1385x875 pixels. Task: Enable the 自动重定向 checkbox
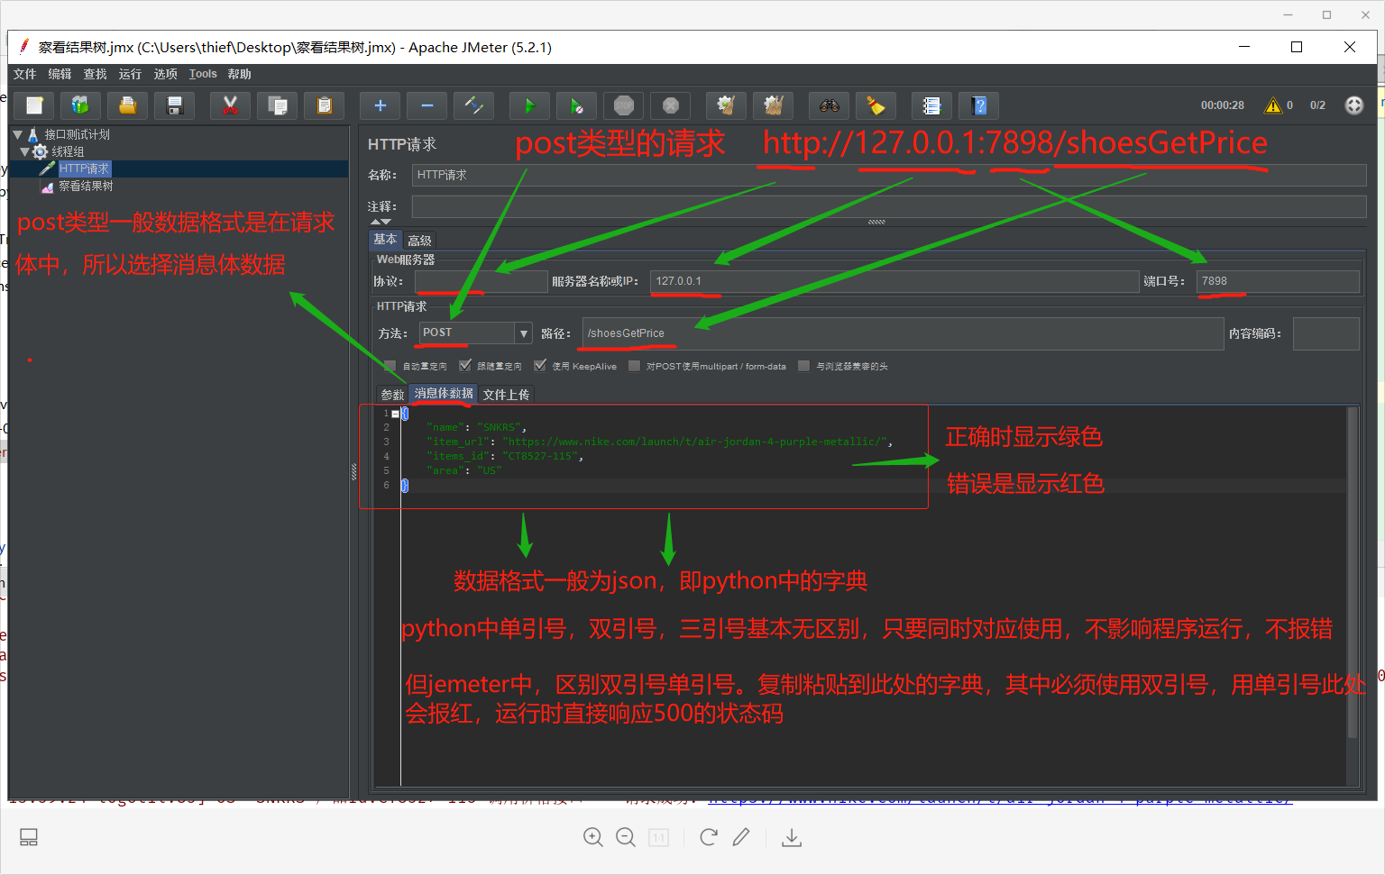(390, 366)
